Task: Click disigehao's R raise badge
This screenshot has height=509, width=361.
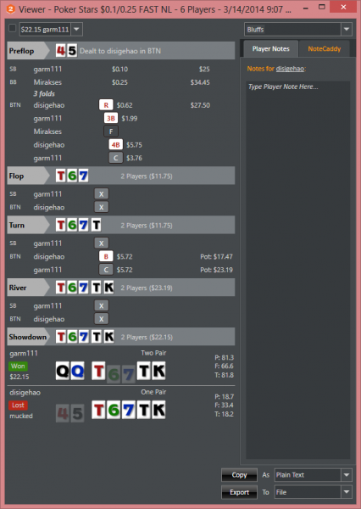Action: (106, 105)
